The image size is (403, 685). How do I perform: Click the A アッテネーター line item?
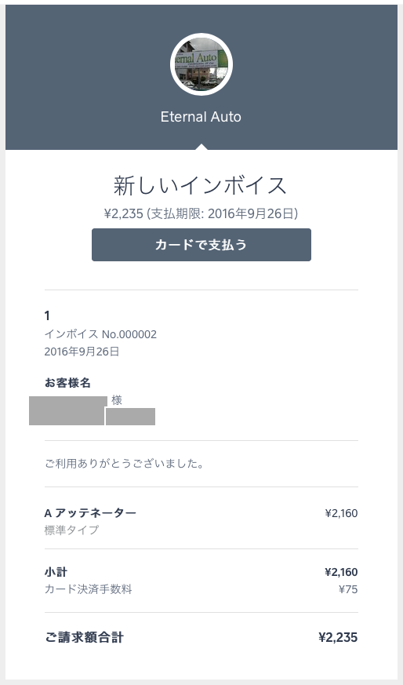(90, 513)
